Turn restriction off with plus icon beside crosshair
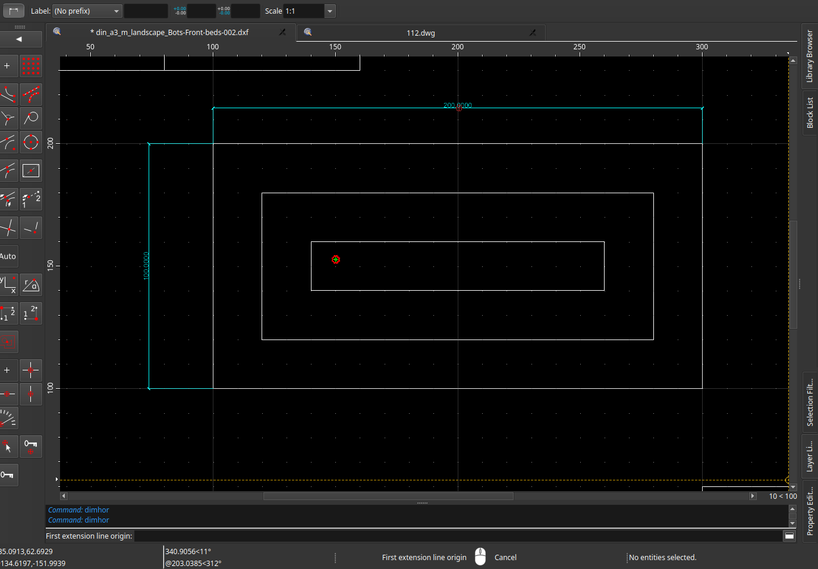Image resolution: width=818 pixels, height=569 pixels. click(7, 370)
